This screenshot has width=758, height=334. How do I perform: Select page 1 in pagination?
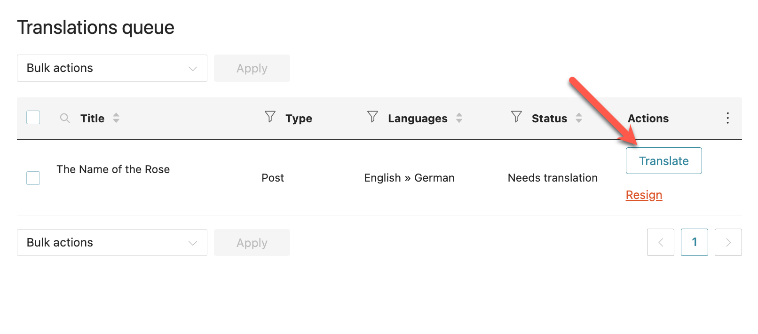click(x=695, y=242)
